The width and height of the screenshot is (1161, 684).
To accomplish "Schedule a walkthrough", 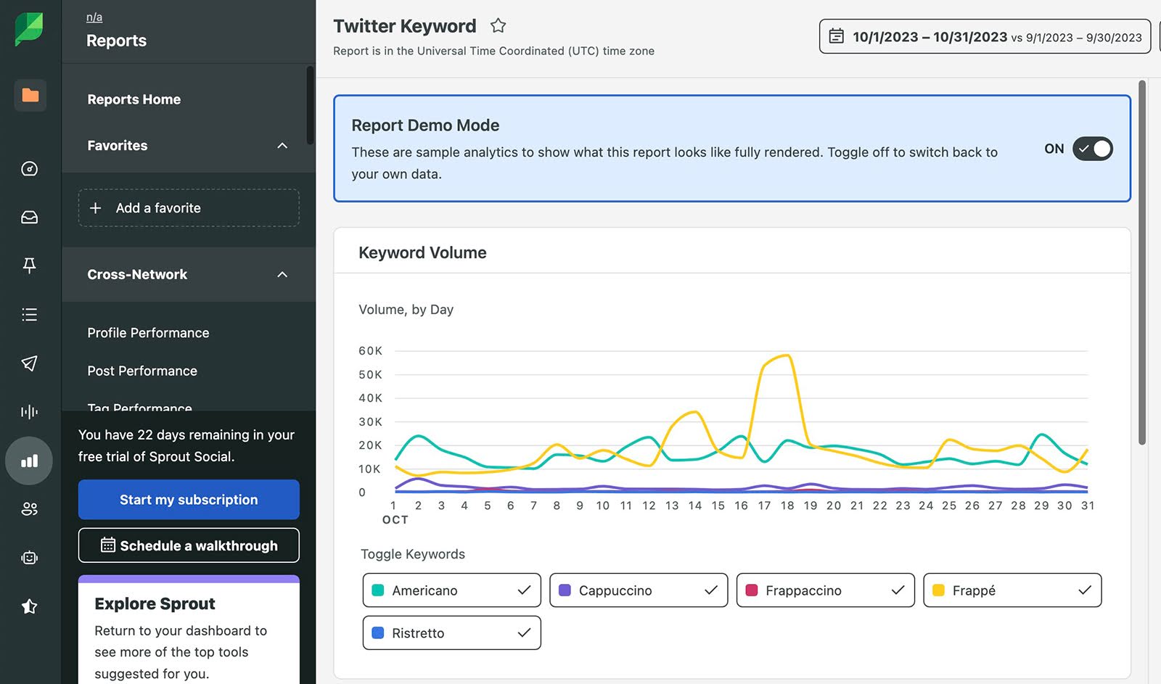I will [188, 545].
